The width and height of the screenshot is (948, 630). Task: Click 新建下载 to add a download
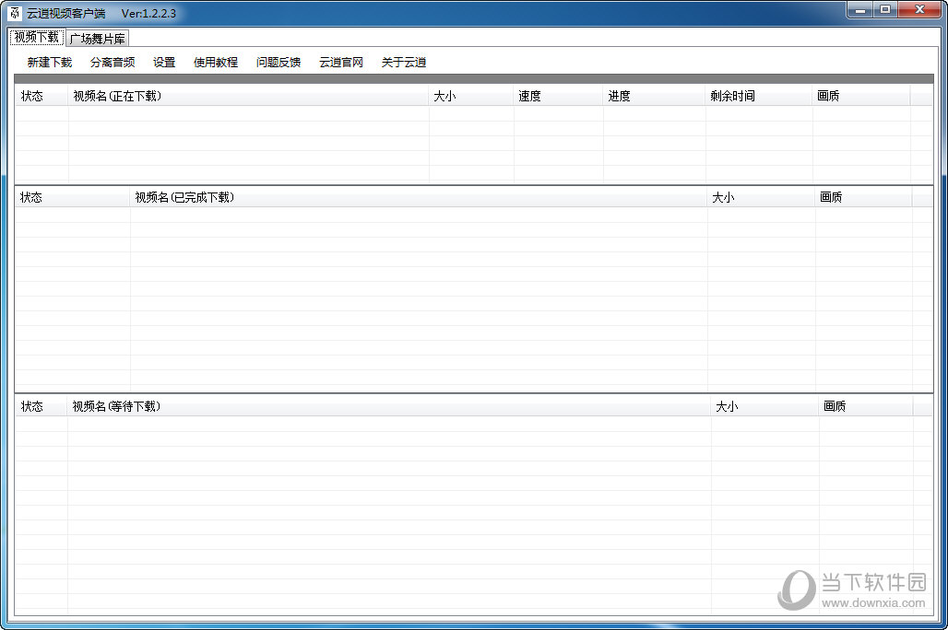tap(50, 63)
